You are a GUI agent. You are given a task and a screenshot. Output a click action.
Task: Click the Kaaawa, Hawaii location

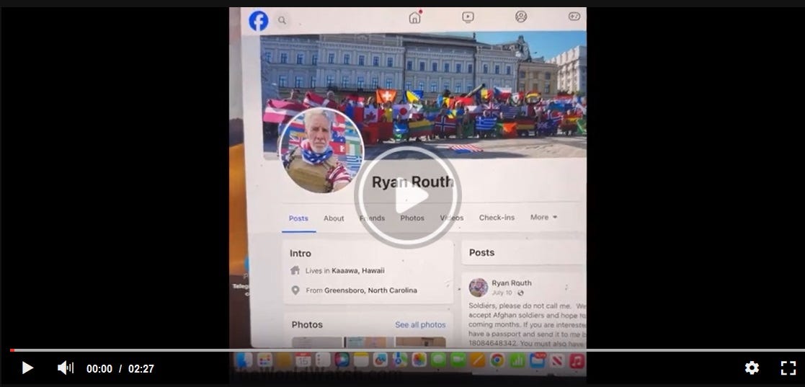click(358, 270)
